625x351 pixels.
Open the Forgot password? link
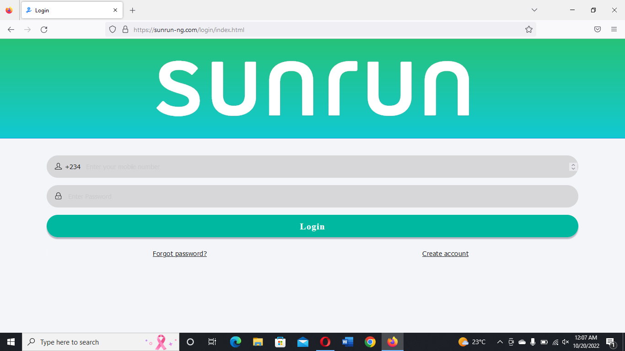[x=180, y=254]
